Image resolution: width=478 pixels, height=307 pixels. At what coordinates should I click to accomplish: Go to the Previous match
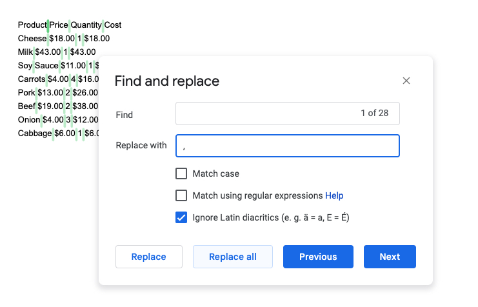pyautogui.click(x=318, y=257)
